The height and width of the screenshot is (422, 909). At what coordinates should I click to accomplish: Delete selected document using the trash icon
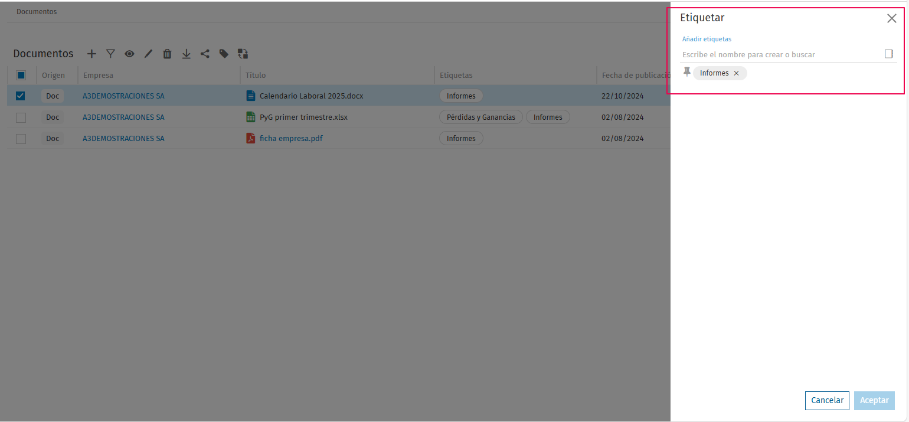pyautogui.click(x=167, y=54)
